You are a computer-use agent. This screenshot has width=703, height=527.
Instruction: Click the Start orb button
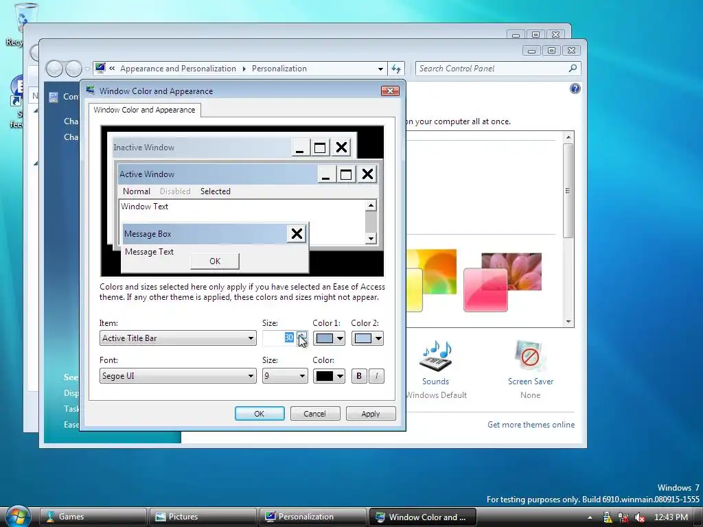tap(18, 516)
